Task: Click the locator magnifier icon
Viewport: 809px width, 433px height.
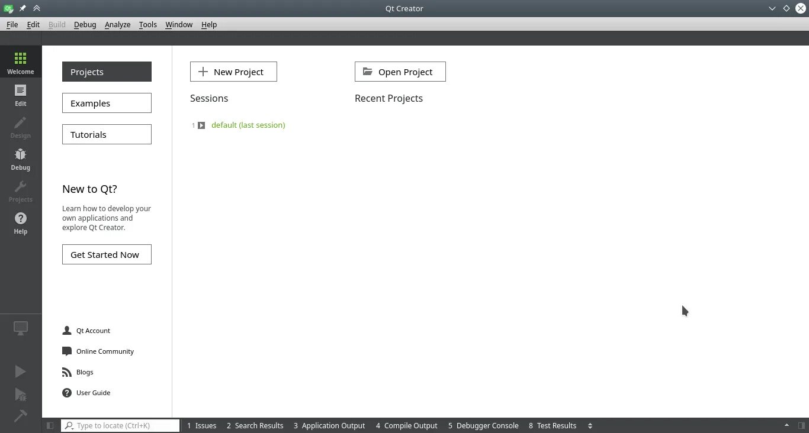Action: [x=69, y=425]
